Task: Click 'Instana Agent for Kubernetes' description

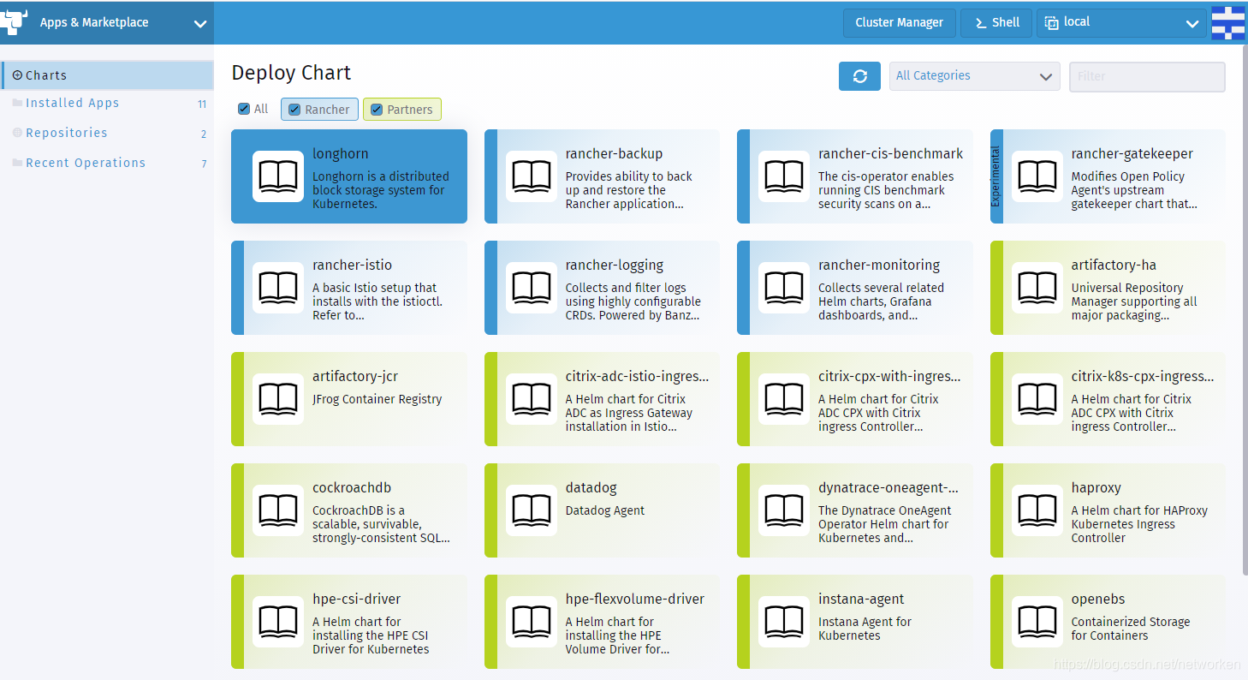Action: [865, 629]
